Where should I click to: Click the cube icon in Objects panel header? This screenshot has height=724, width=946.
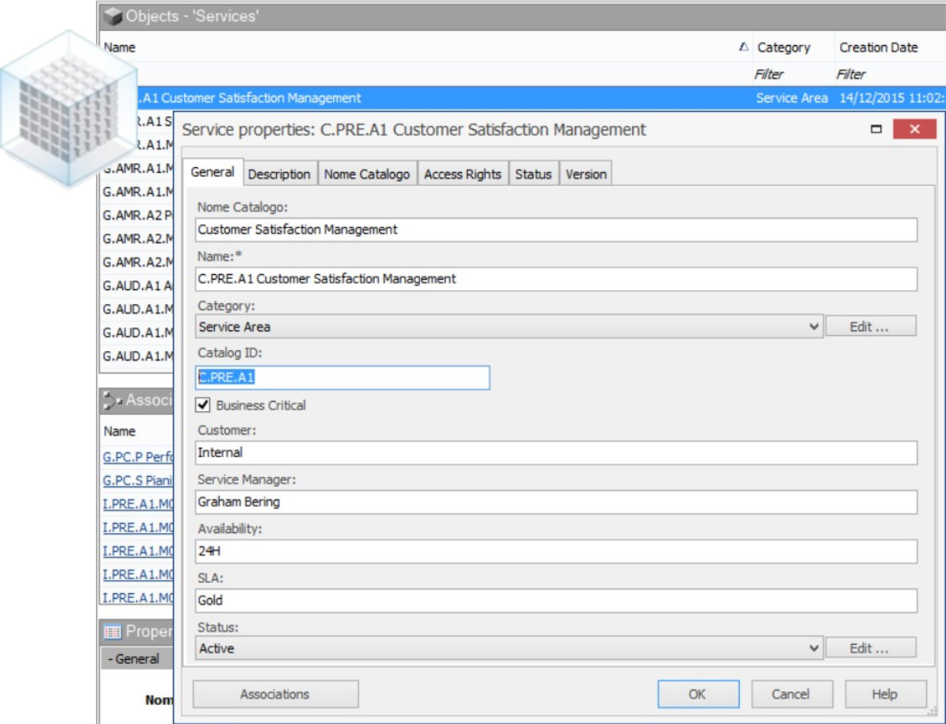pyautogui.click(x=113, y=16)
